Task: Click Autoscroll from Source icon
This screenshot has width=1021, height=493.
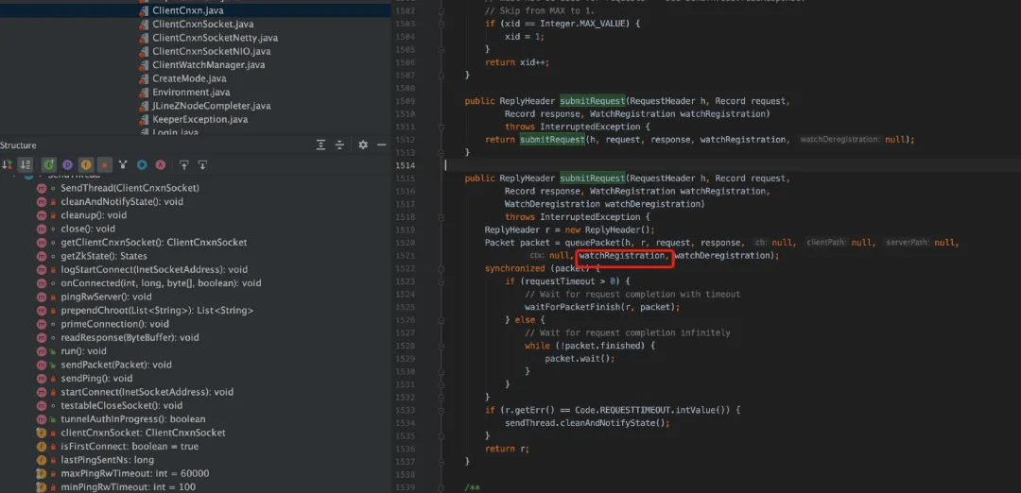Action: tap(202, 164)
